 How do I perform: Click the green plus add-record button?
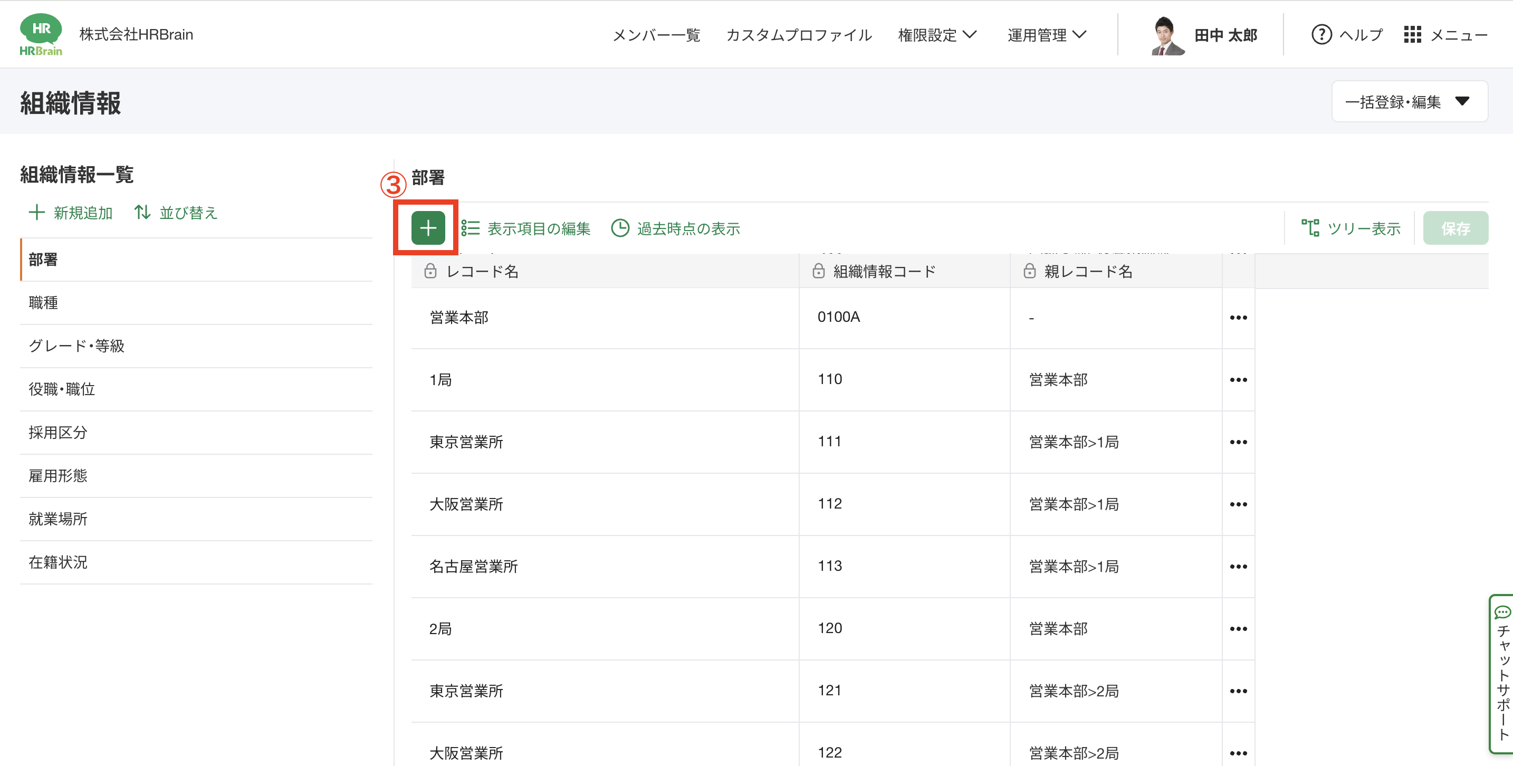[x=428, y=228]
